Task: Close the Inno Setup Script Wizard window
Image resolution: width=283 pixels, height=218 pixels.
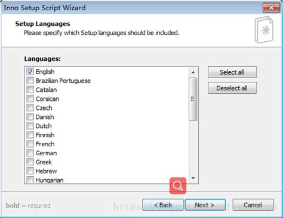Action: point(271,8)
